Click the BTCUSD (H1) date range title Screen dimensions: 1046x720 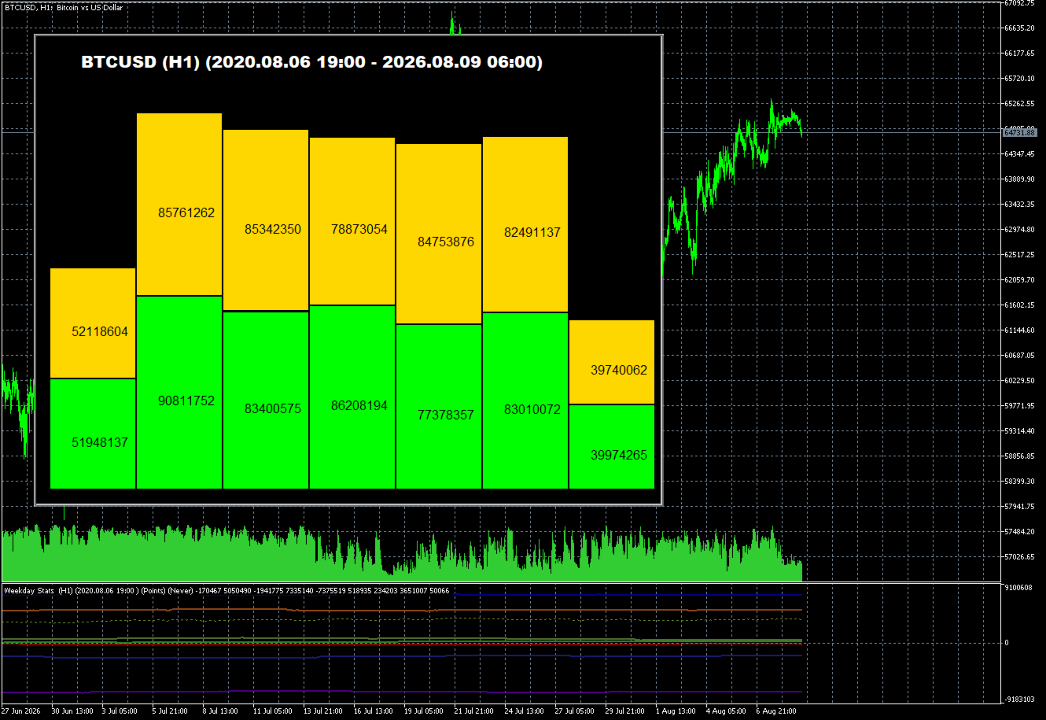pos(312,62)
